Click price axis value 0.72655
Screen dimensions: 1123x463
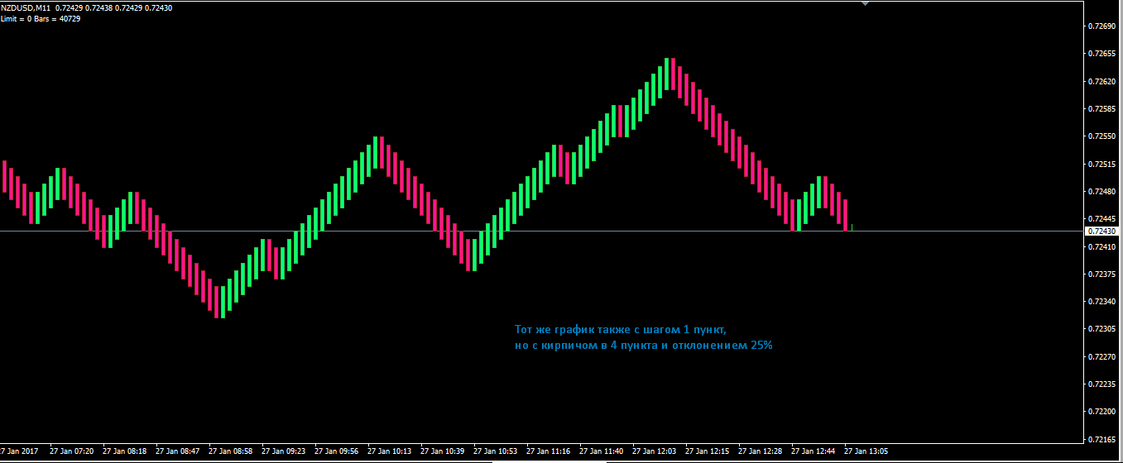1101,54
